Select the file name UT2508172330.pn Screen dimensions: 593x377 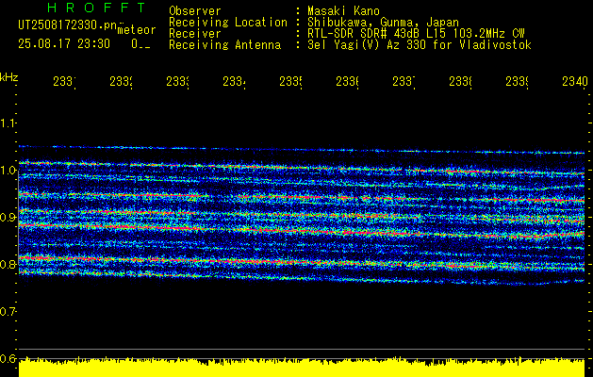pyautogui.click(x=68, y=25)
